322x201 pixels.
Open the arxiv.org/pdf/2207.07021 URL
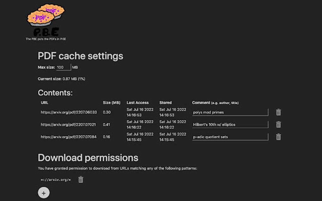click(69, 124)
